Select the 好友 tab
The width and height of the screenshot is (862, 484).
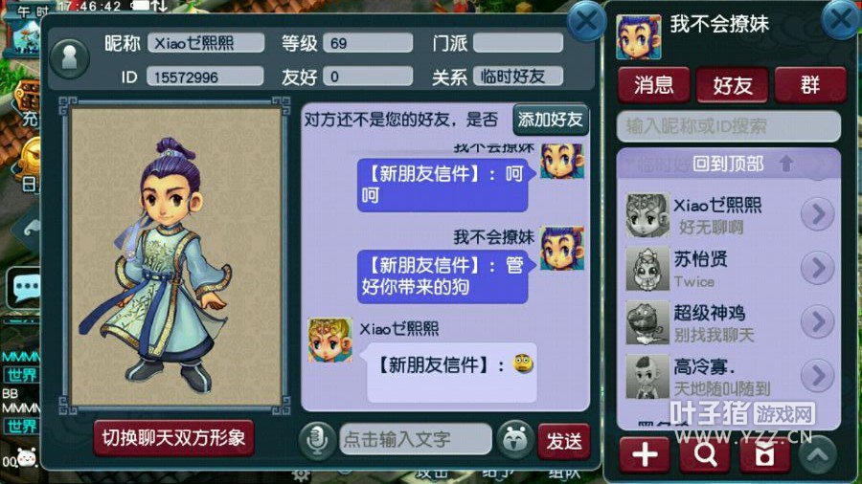coord(733,85)
